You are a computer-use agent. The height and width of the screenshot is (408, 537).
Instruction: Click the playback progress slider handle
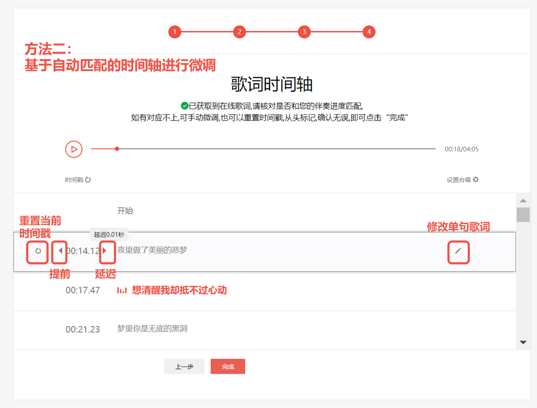click(117, 149)
